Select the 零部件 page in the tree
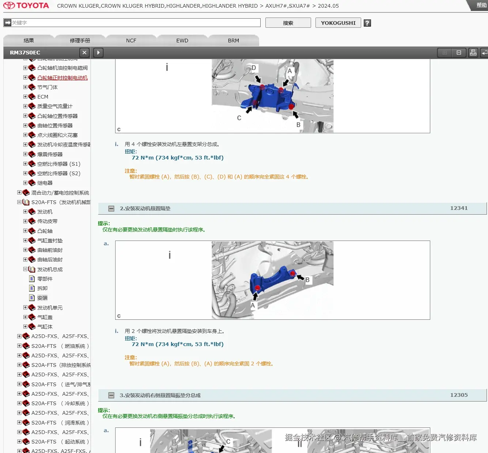The image size is (488, 453). pyautogui.click(x=45, y=279)
